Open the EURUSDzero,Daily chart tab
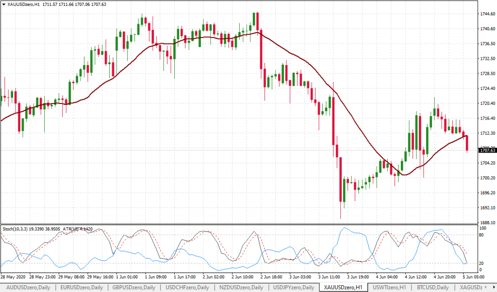This screenshot has width=497, height=292. click(x=81, y=288)
